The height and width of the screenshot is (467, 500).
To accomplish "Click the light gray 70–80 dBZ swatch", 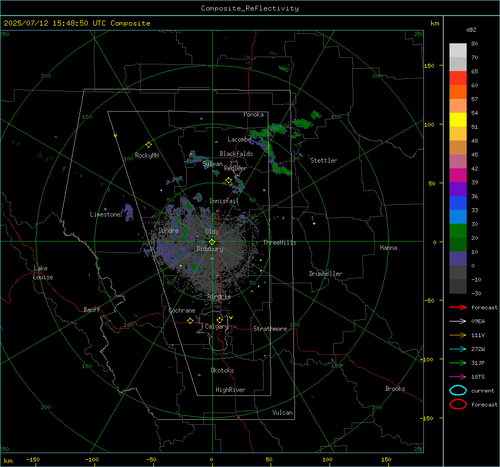I will [x=458, y=50].
